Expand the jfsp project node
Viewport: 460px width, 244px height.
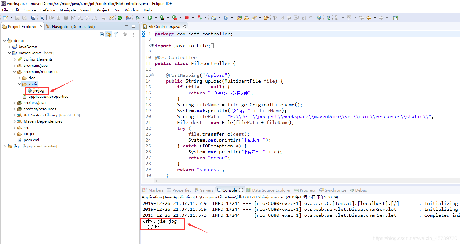(5, 146)
